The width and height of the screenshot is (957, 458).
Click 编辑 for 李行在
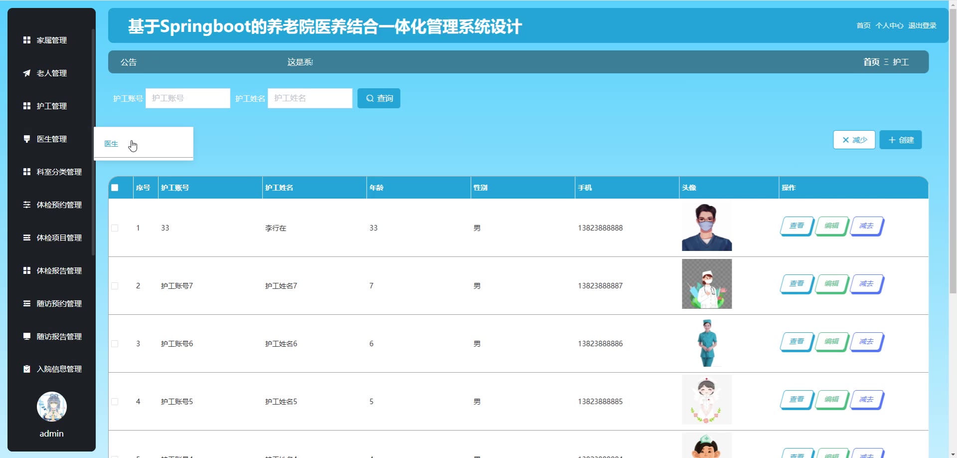click(831, 226)
